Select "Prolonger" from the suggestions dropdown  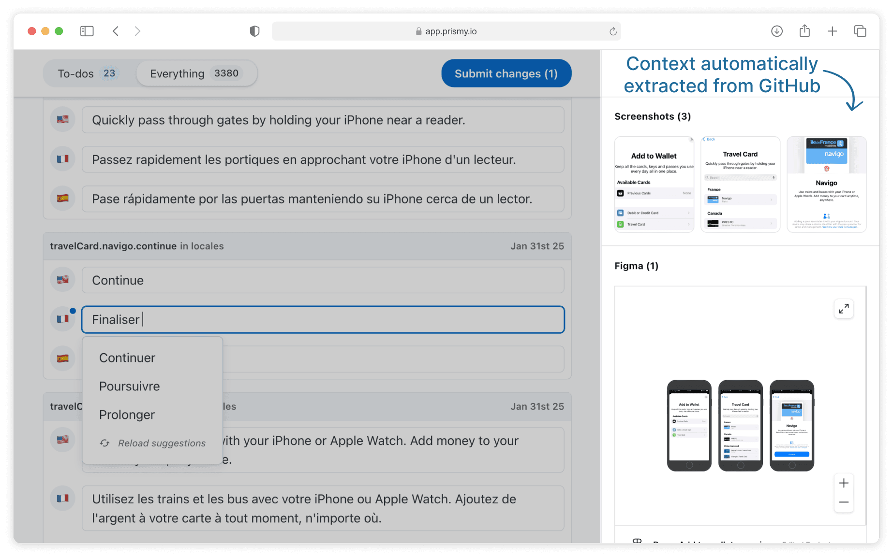pyautogui.click(x=127, y=414)
